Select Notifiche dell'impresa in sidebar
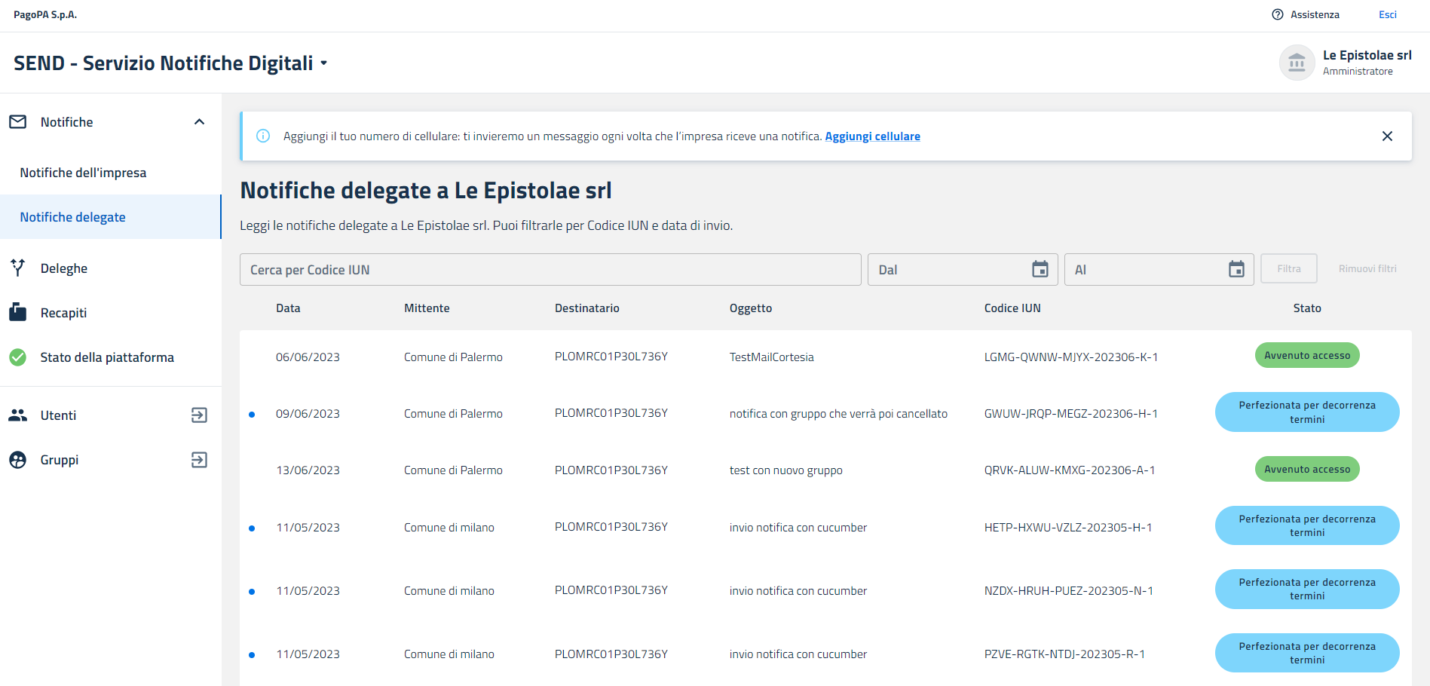The height and width of the screenshot is (686, 1430). click(83, 173)
